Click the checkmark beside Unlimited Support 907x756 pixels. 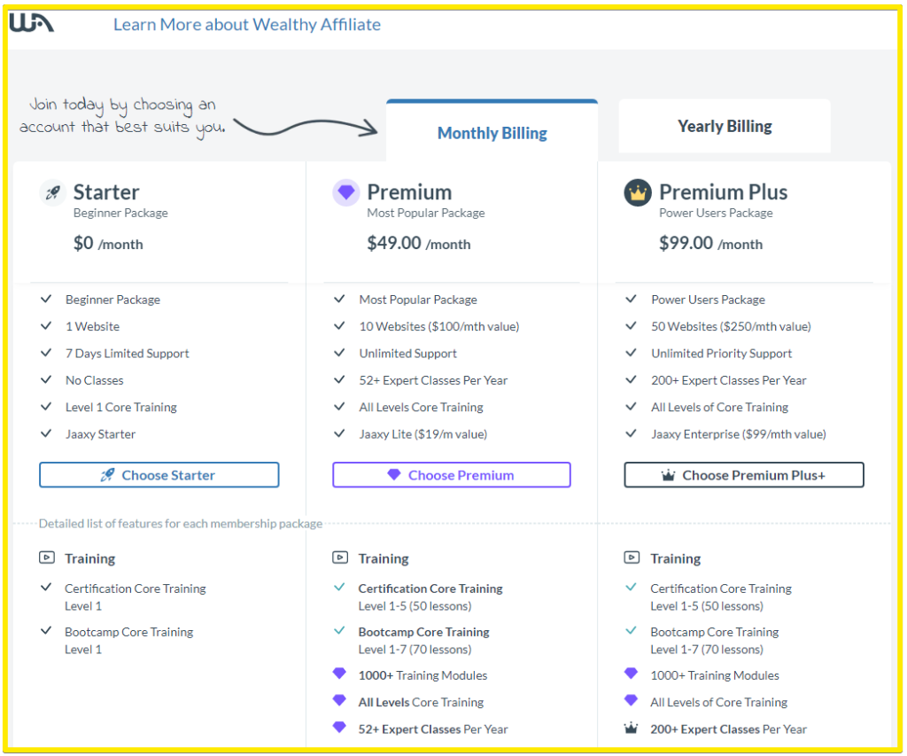339,353
